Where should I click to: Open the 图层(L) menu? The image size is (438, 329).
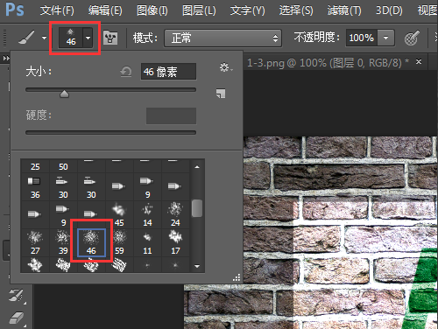199,10
